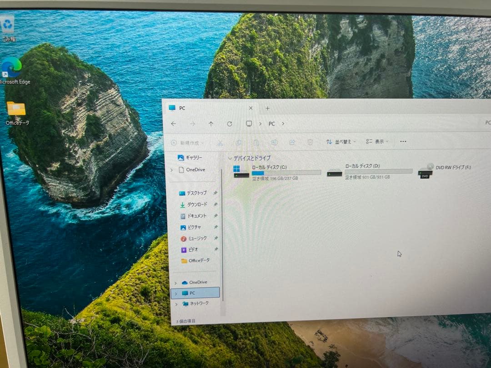Open the 表示 view dropdown
Viewport: 491px width, 368px height.
[376, 141]
